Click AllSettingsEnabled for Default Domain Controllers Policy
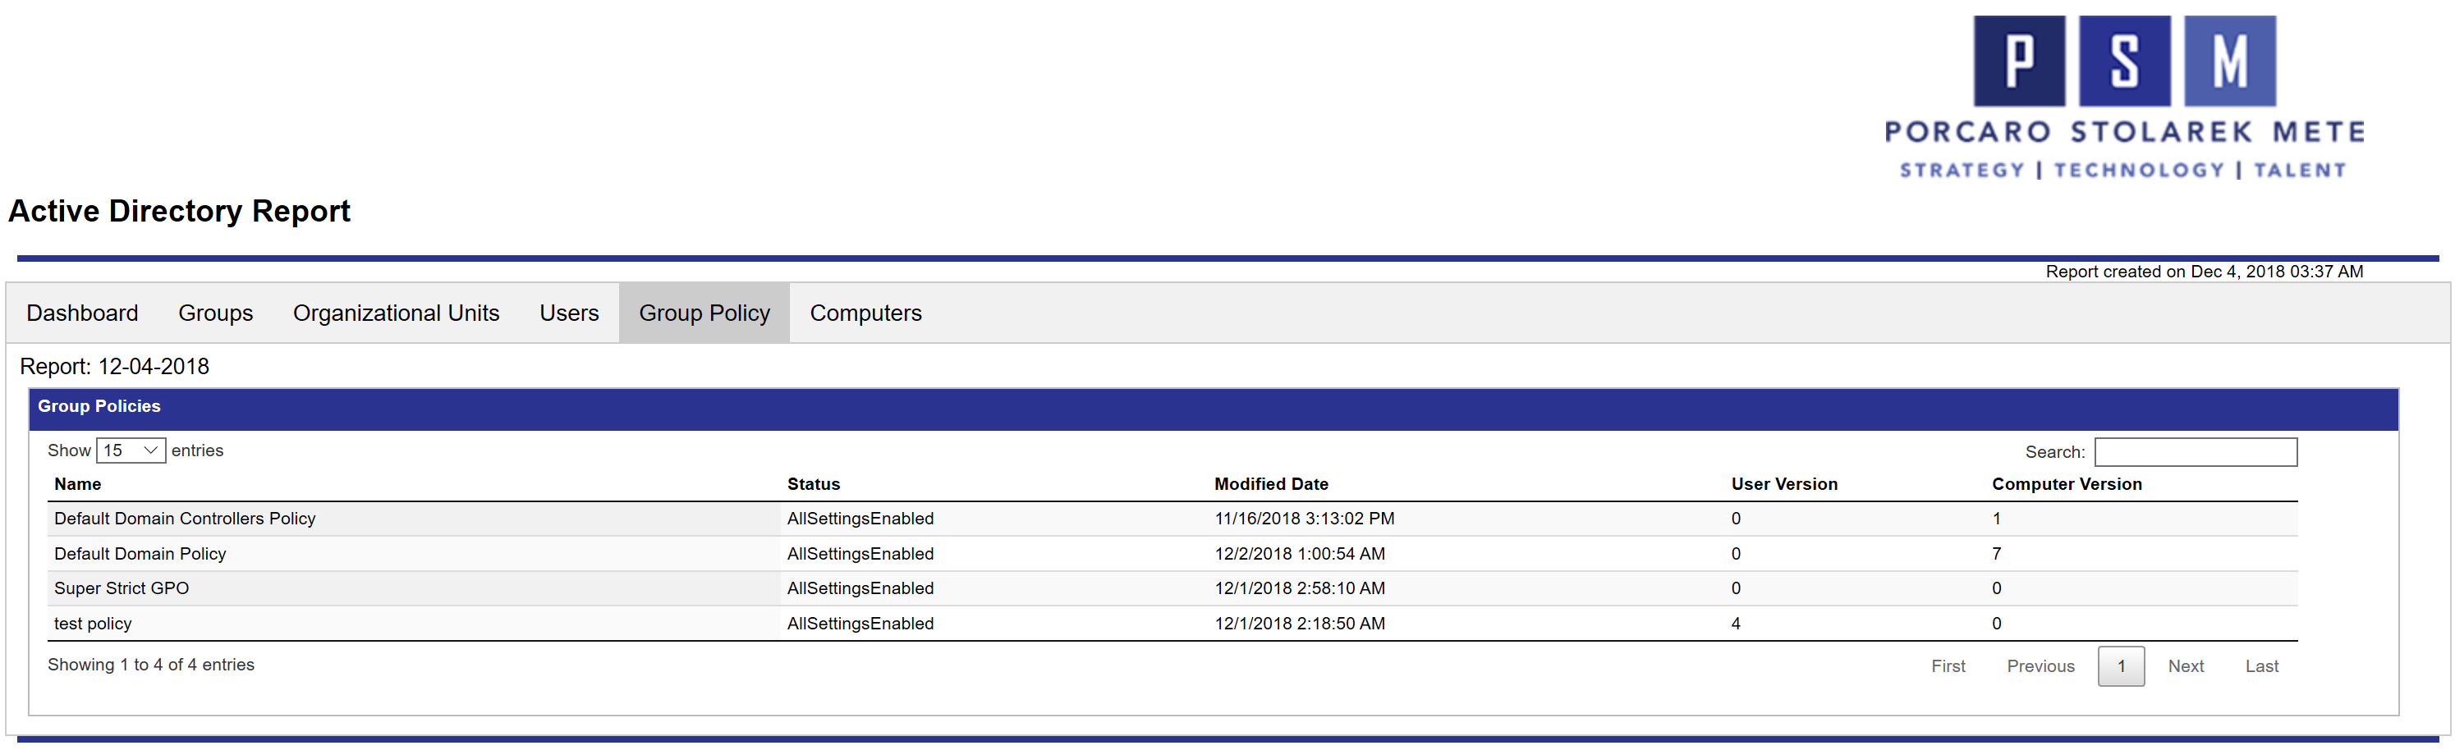The width and height of the screenshot is (2455, 750). [x=860, y=519]
